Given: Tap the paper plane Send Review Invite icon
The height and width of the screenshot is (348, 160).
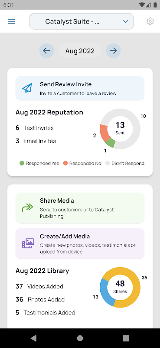Looking at the screenshot, I should coord(27,88).
